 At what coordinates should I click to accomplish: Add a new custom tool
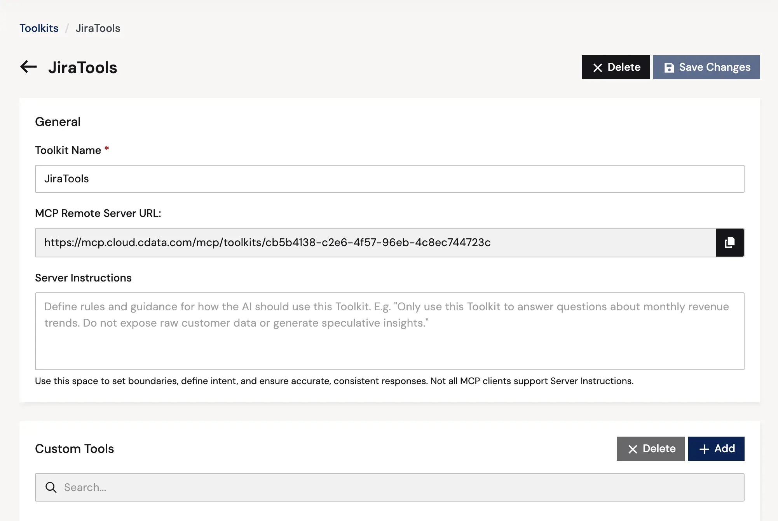716,449
